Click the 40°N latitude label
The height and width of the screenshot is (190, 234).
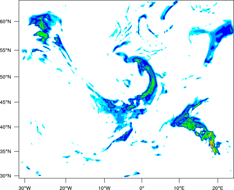6,127
